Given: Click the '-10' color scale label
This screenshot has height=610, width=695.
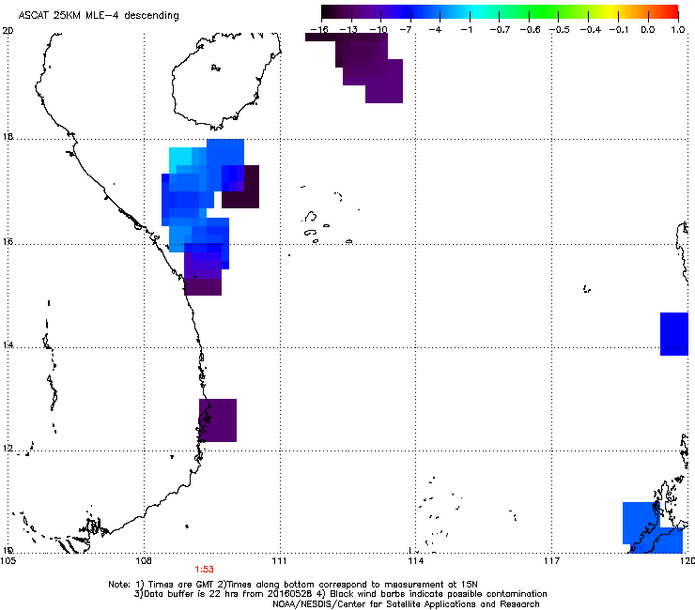Looking at the screenshot, I should (x=378, y=30).
